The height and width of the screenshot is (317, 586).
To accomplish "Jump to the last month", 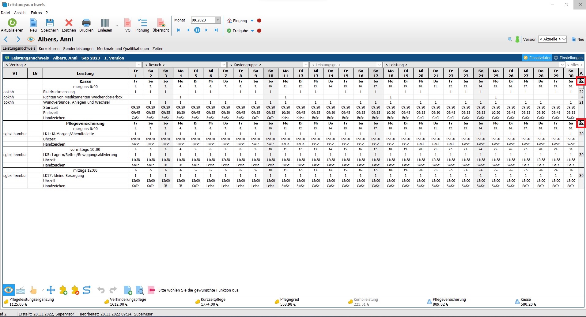I will (x=216, y=30).
